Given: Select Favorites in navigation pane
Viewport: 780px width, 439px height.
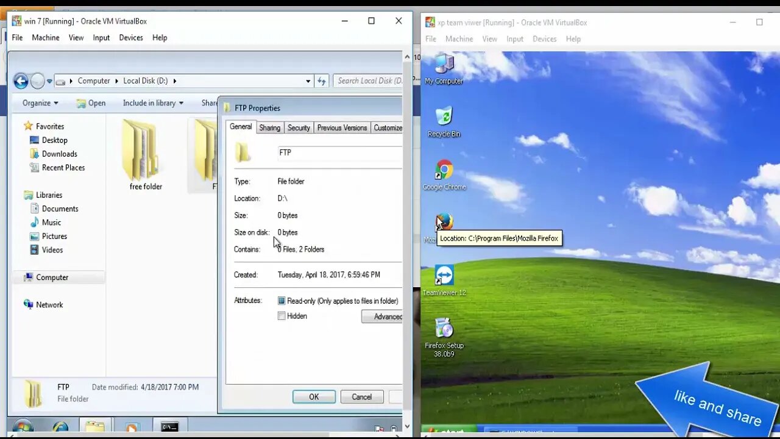Looking at the screenshot, I should pos(50,126).
